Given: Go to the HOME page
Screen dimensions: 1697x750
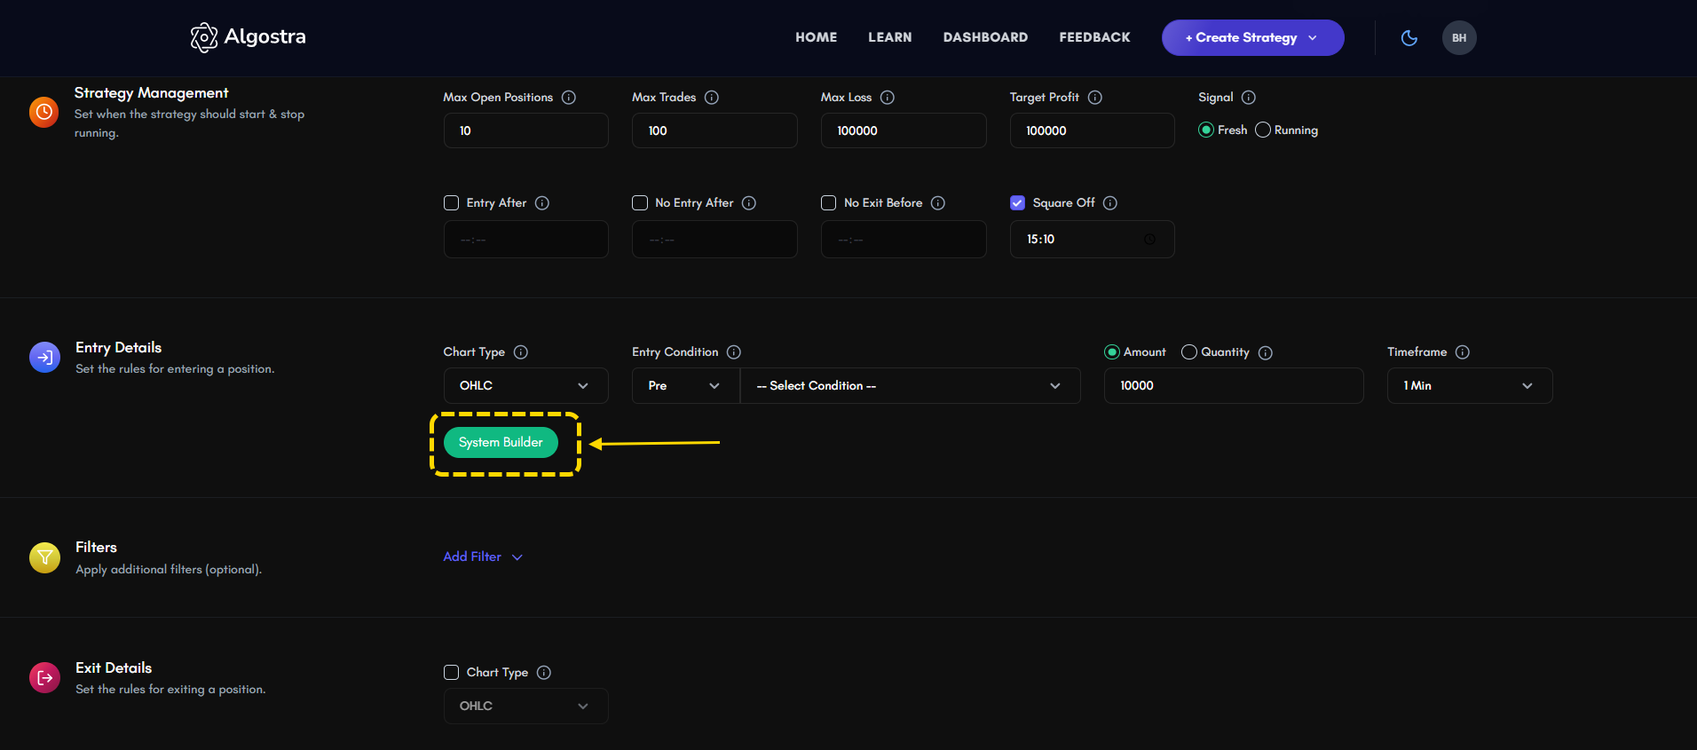Looking at the screenshot, I should click(816, 37).
